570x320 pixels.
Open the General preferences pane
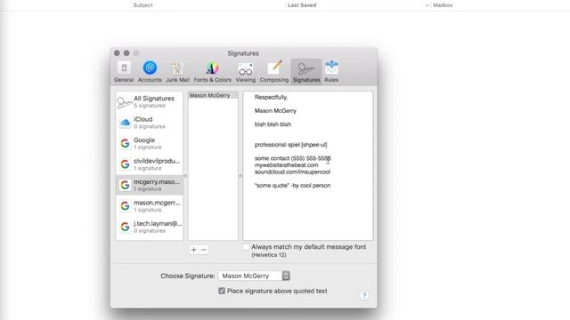tap(124, 72)
